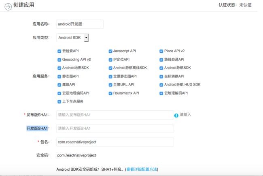
Task: Disable the 坐标转换API checkbox
Action: (x=161, y=77)
